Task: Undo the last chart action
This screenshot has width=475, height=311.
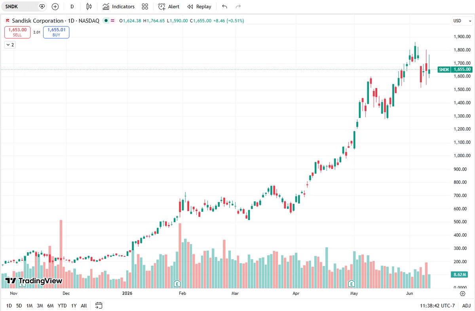Action: [x=225, y=6]
